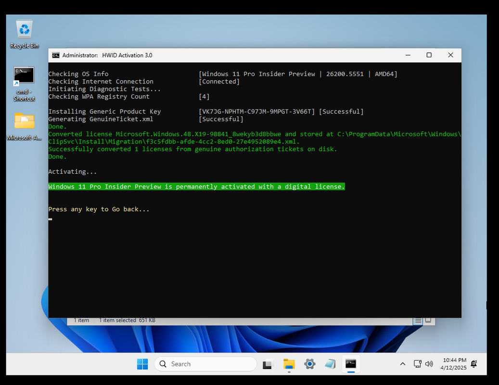Click the OS info '26200.5551' build text
The height and width of the screenshot is (385, 499).
[345, 74]
